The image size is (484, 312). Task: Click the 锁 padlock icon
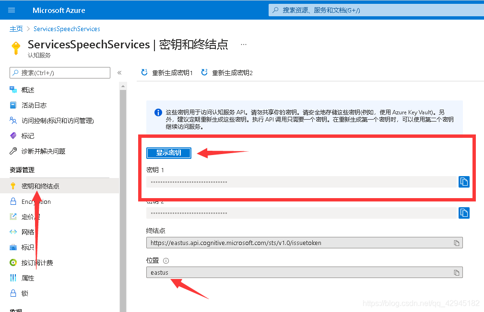[13, 293]
